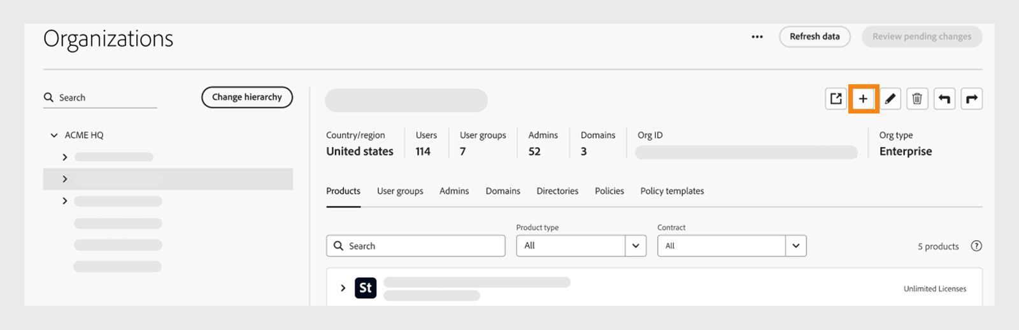1019x330 pixels.
Task: Click the St product icon
Action: [366, 288]
